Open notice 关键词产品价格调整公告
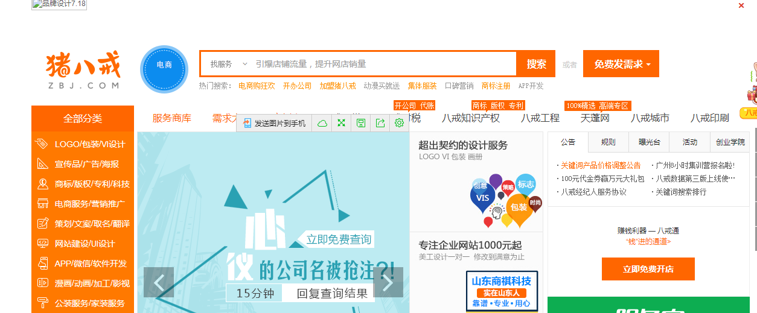 point(601,165)
